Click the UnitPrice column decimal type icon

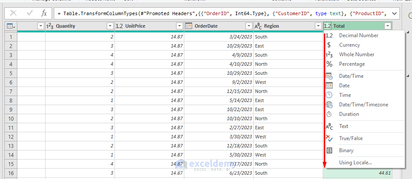(x=119, y=26)
